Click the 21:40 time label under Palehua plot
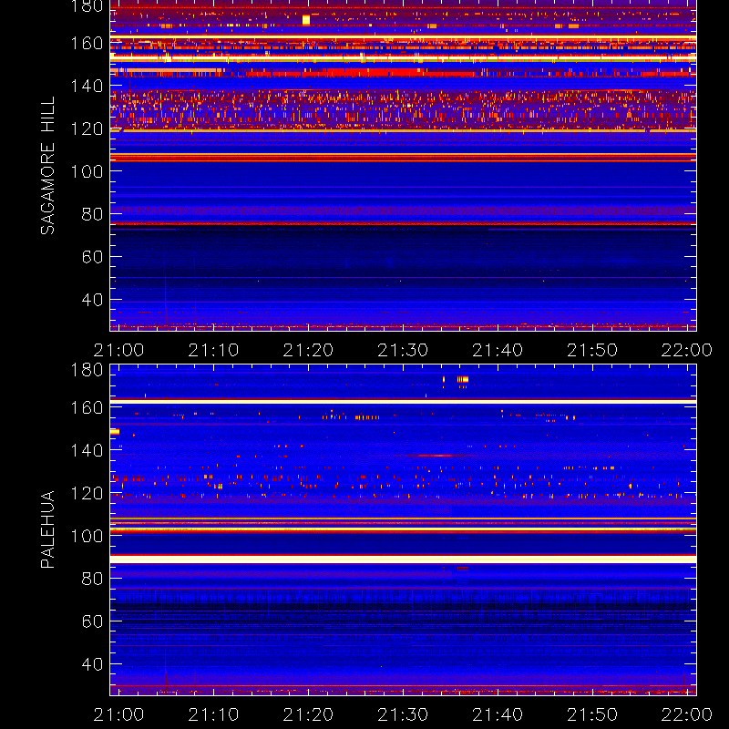Viewport: 729px width, 729px height. click(498, 714)
